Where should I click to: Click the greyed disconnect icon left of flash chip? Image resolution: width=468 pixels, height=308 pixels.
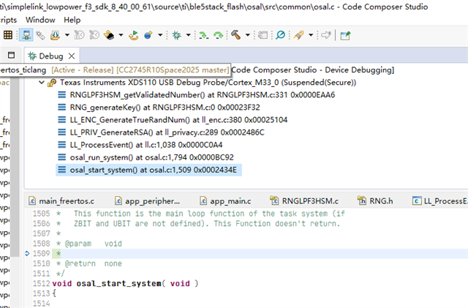click(x=80, y=35)
